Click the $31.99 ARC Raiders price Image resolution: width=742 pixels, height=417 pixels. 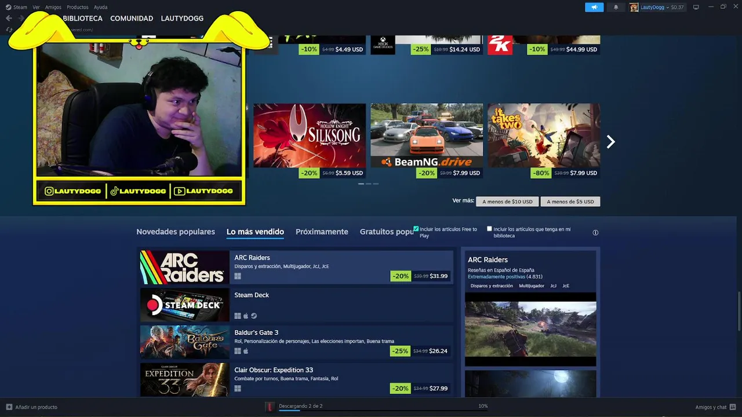tap(439, 276)
